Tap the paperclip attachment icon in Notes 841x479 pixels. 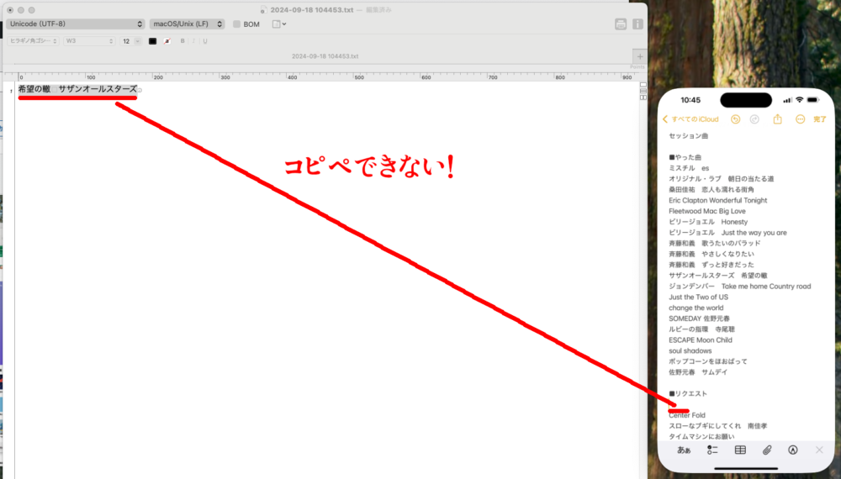point(767,450)
